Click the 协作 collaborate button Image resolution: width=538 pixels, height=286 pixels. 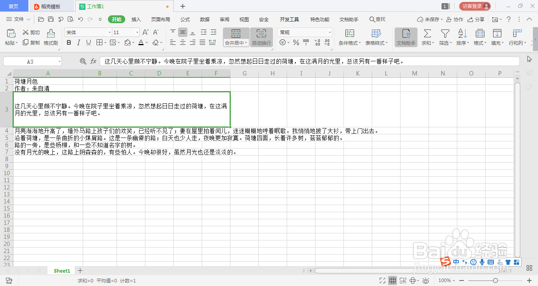455,19
